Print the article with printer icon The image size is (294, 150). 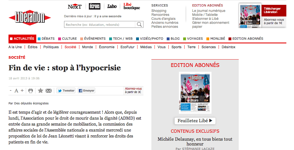click(31, 91)
